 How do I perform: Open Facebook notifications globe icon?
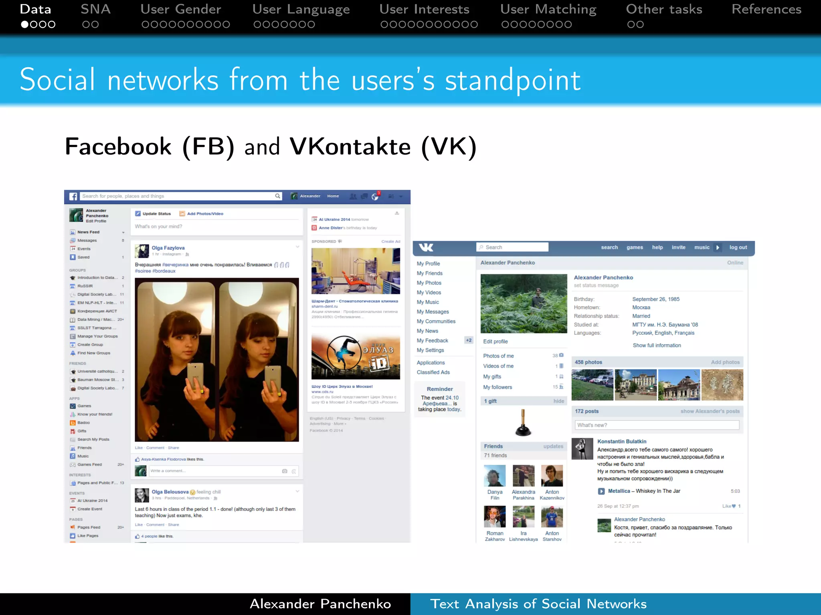[x=375, y=196]
